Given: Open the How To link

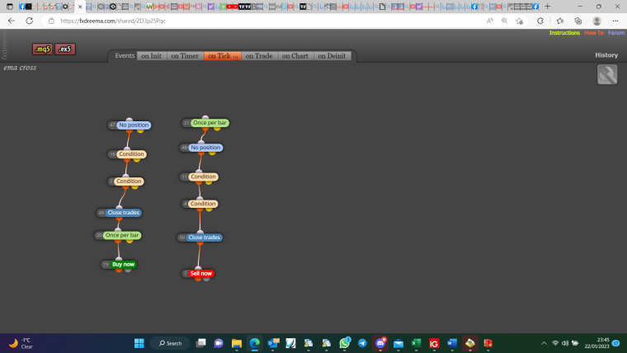Looking at the screenshot, I should pyautogui.click(x=594, y=33).
